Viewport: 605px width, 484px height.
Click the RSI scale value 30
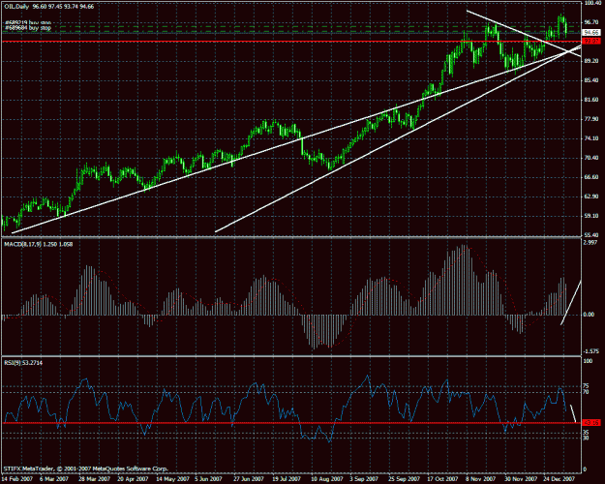coord(586,439)
